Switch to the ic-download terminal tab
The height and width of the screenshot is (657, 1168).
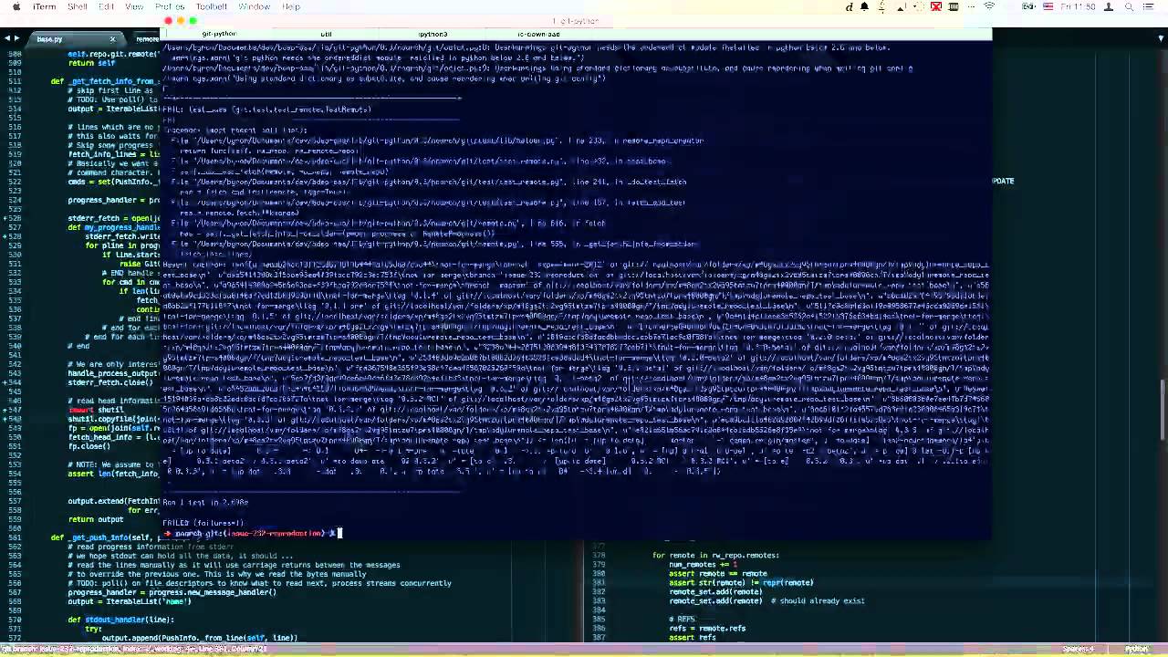538,34
